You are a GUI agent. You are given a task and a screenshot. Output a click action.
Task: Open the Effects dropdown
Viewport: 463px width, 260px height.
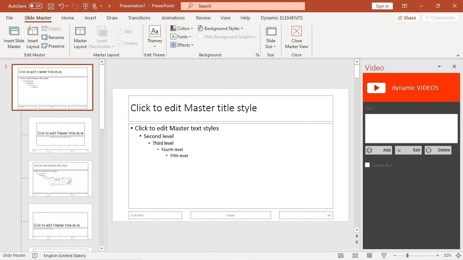tap(182, 45)
